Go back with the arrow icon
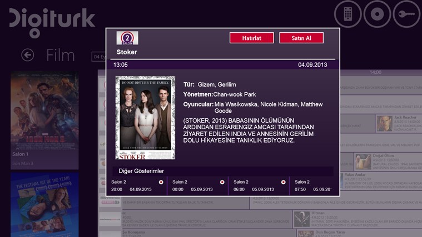 [27, 55]
